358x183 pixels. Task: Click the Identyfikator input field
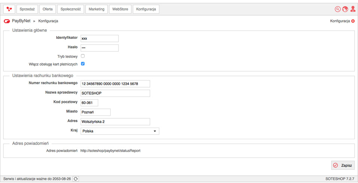tap(100, 39)
